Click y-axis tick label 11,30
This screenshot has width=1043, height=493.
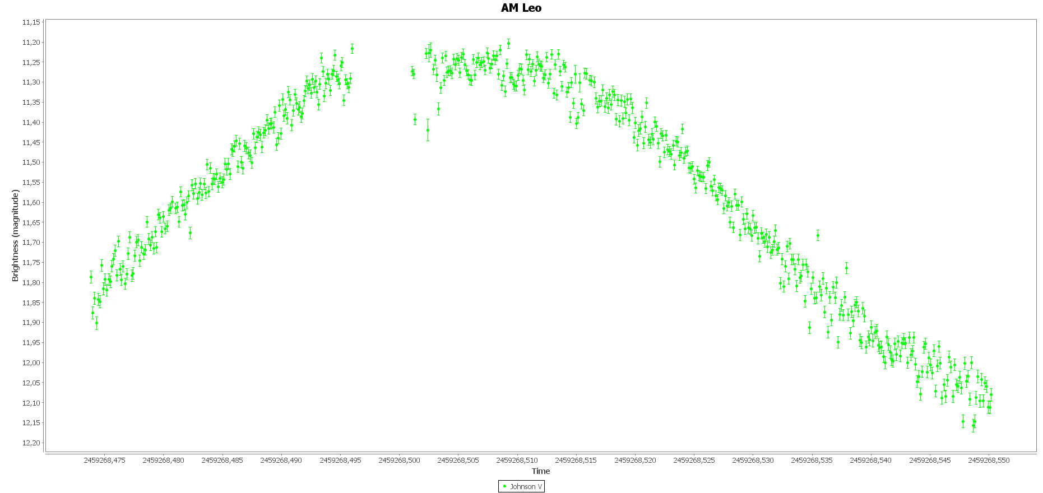[x=31, y=82]
